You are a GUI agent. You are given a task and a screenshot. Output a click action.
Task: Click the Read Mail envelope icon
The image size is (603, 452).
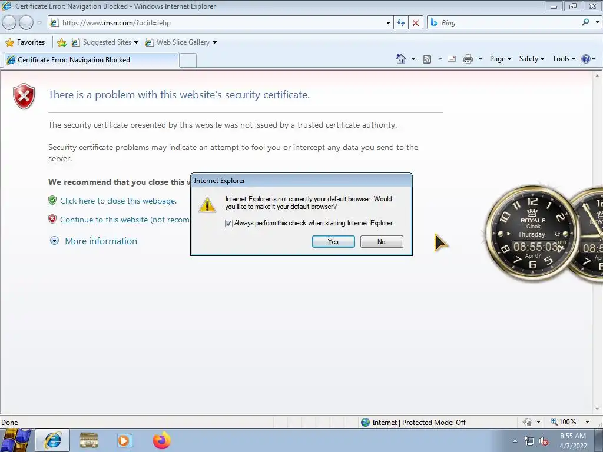tap(452, 59)
